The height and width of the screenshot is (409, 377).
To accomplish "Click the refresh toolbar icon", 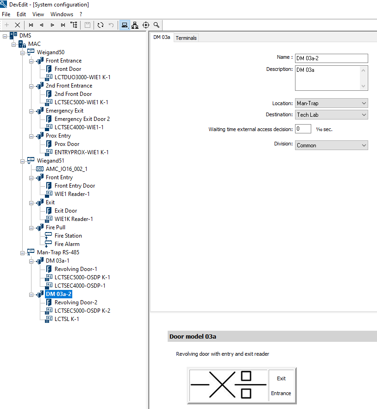I will (x=100, y=25).
